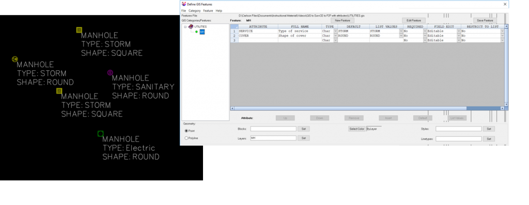The image size is (529, 205).
Task: Open the Feature menu
Action: pyautogui.click(x=208, y=11)
